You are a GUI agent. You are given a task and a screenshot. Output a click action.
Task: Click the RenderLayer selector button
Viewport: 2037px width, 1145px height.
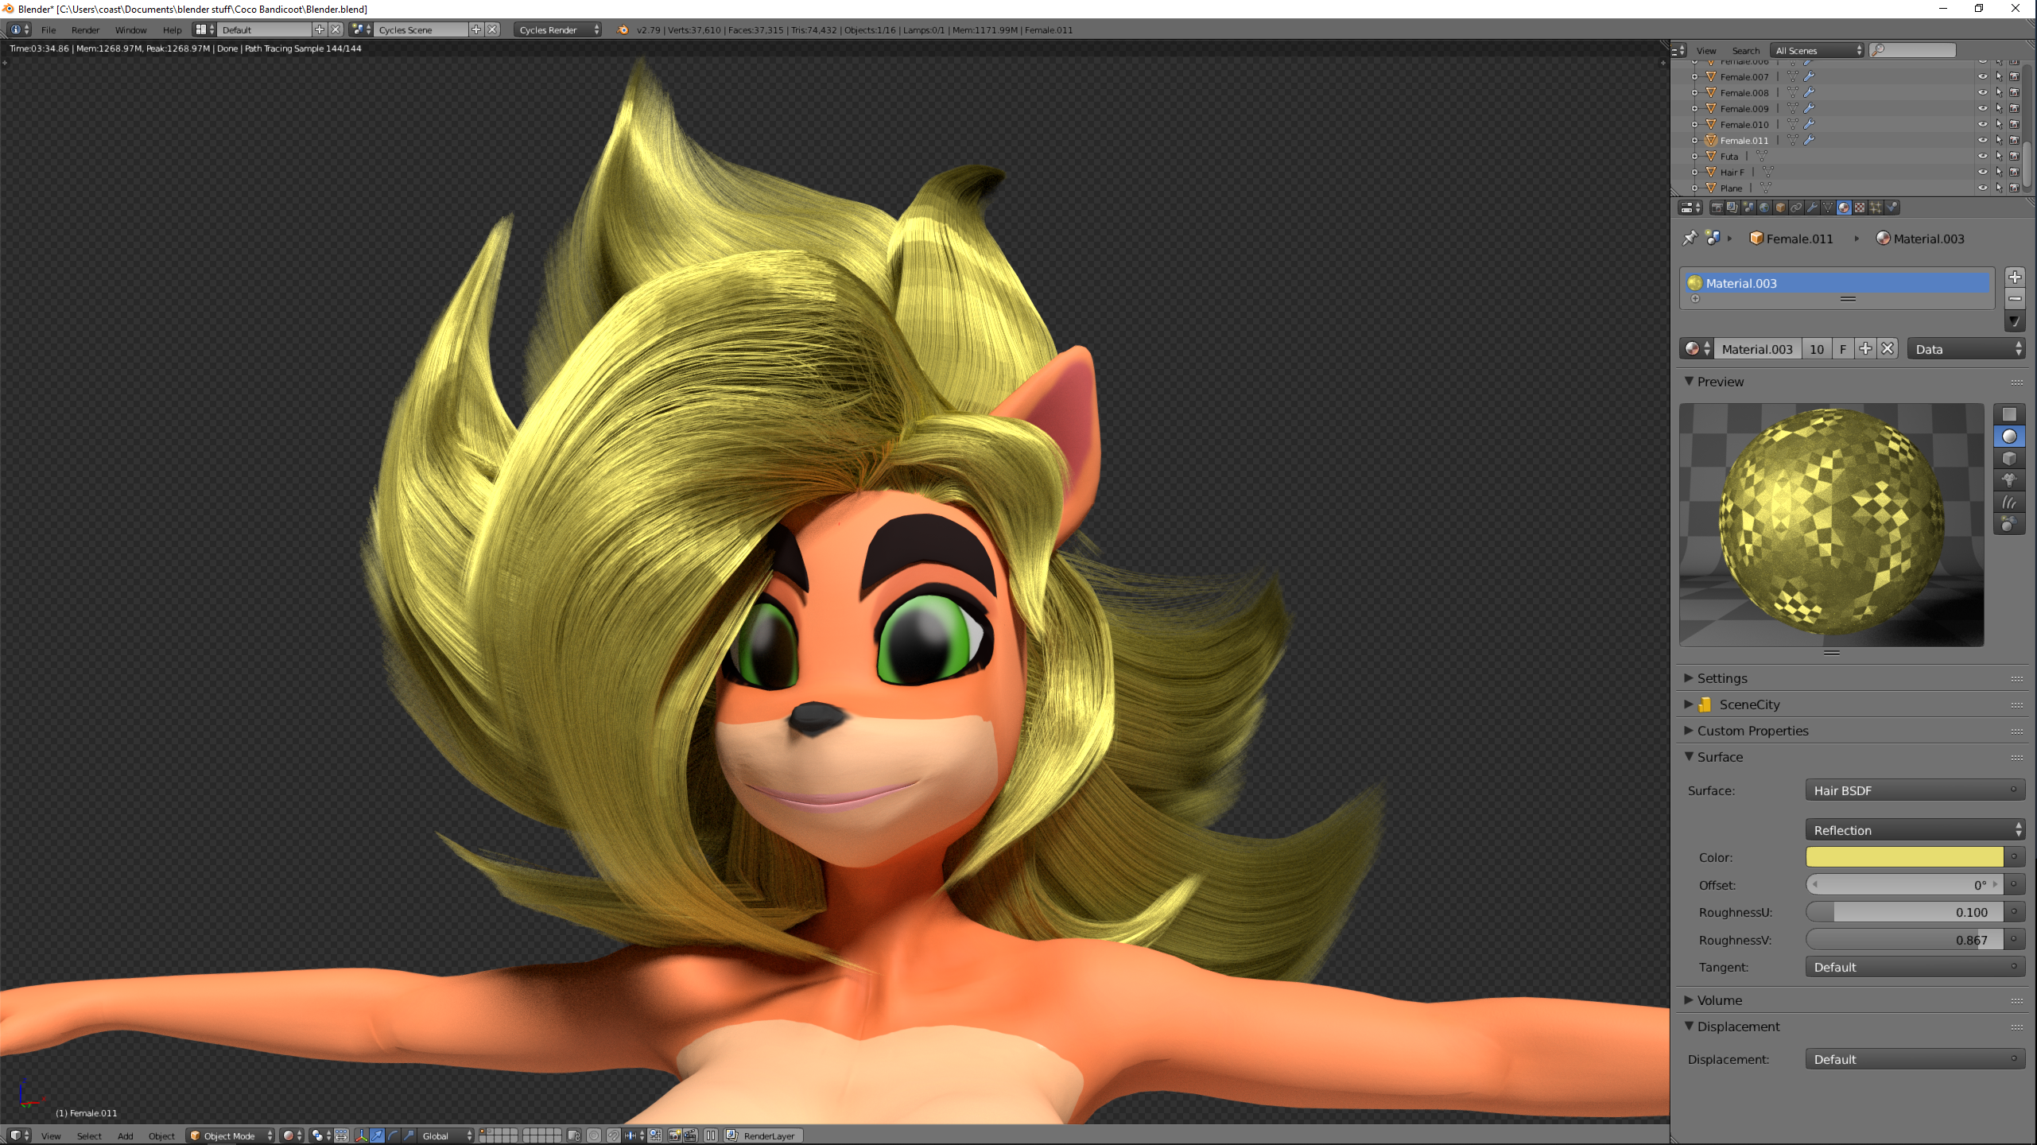click(x=763, y=1135)
